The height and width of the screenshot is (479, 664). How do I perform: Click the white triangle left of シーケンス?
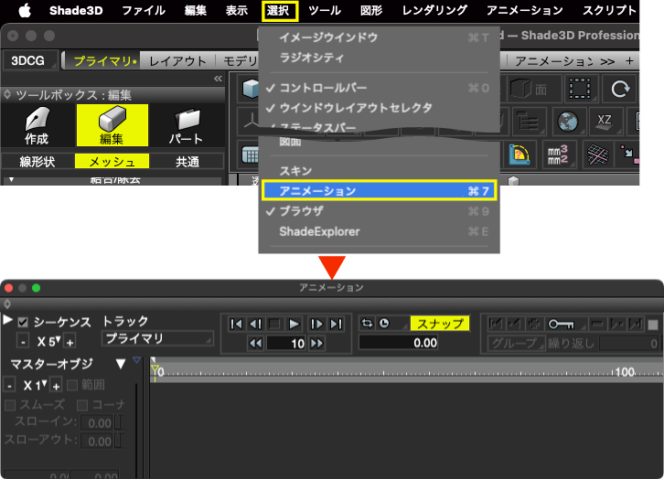pyautogui.click(x=7, y=319)
